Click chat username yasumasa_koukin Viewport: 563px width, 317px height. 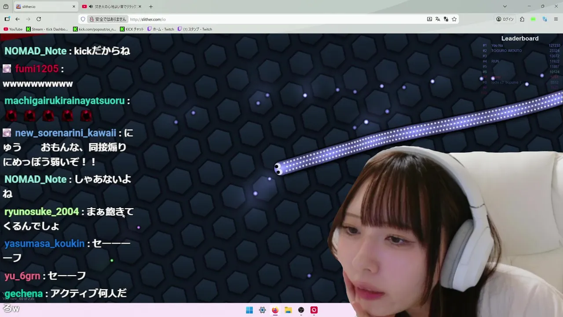point(44,243)
